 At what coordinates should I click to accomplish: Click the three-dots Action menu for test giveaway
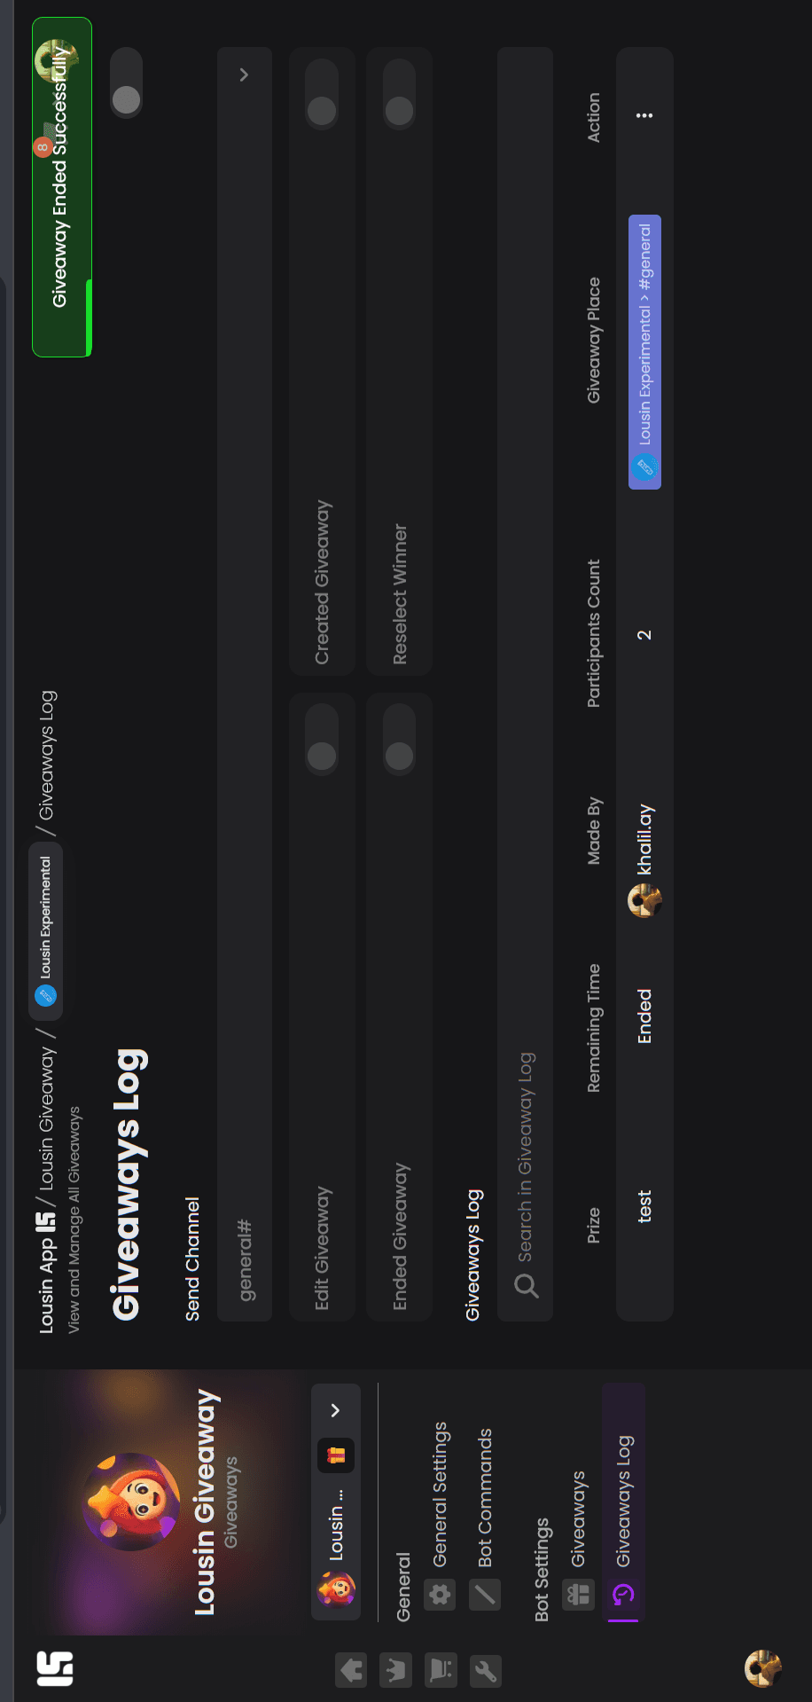(644, 115)
